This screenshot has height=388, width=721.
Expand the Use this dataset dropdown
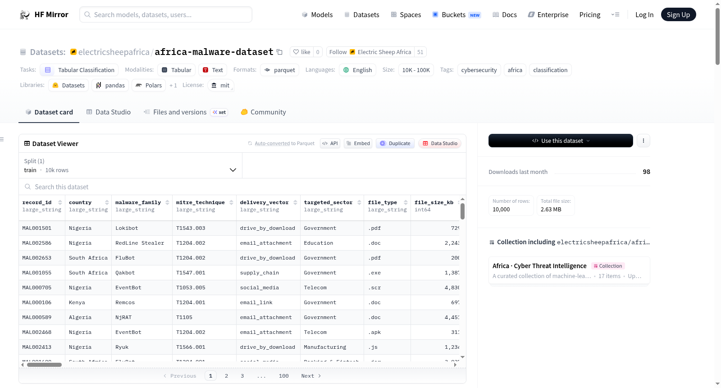(x=561, y=141)
